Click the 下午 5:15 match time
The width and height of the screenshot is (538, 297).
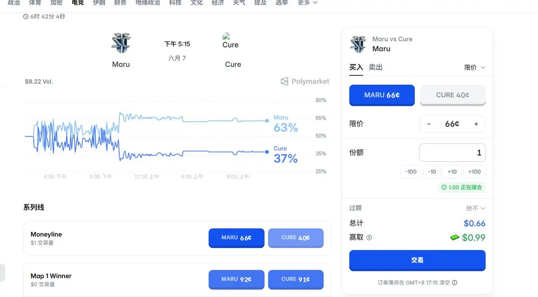[177, 44]
